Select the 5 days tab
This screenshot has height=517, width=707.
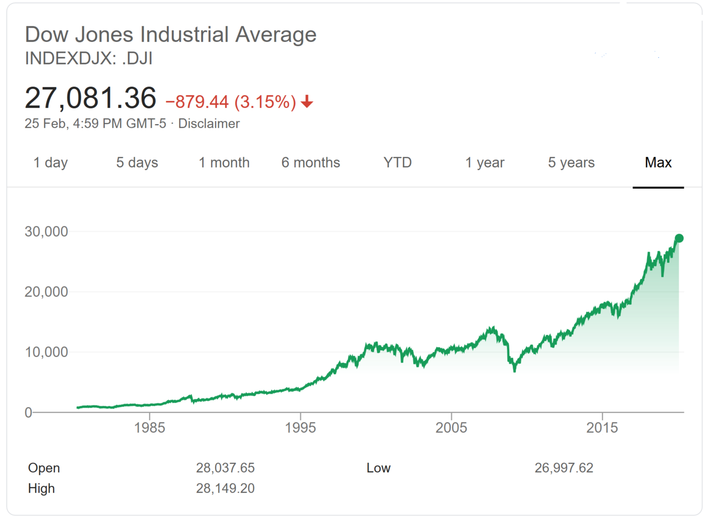(x=137, y=163)
